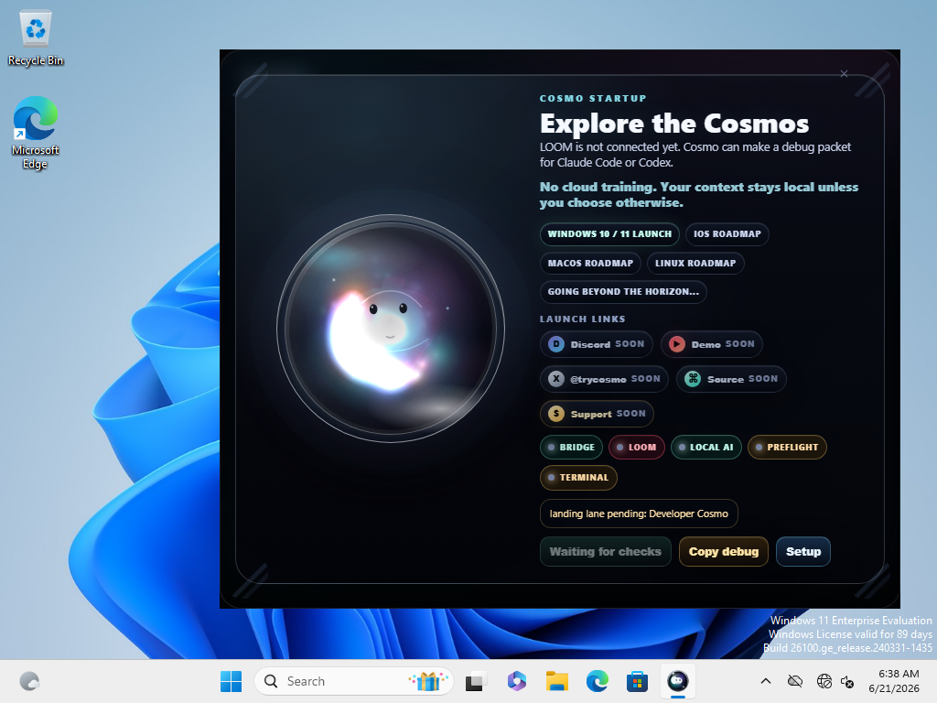Image resolution: width=937 pixels, height=703 pixels.
Task: Open the Discord SOON link
Action: [597, 344]
